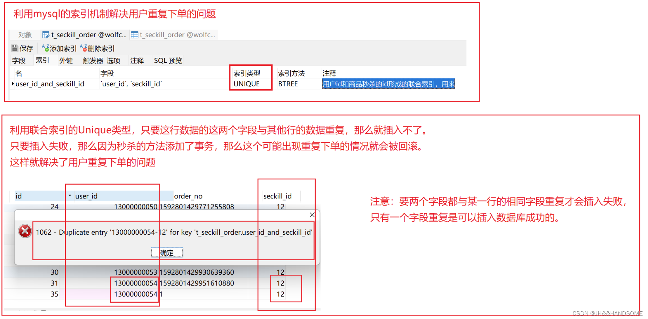Select the 外键 tab
648x319 pixels.
tap(66, 61)
